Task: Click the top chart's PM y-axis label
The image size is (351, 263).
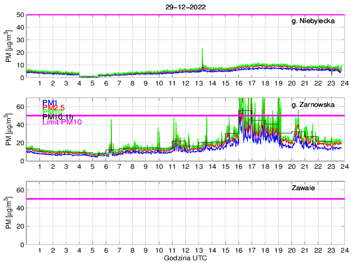Action: point(8,46)
